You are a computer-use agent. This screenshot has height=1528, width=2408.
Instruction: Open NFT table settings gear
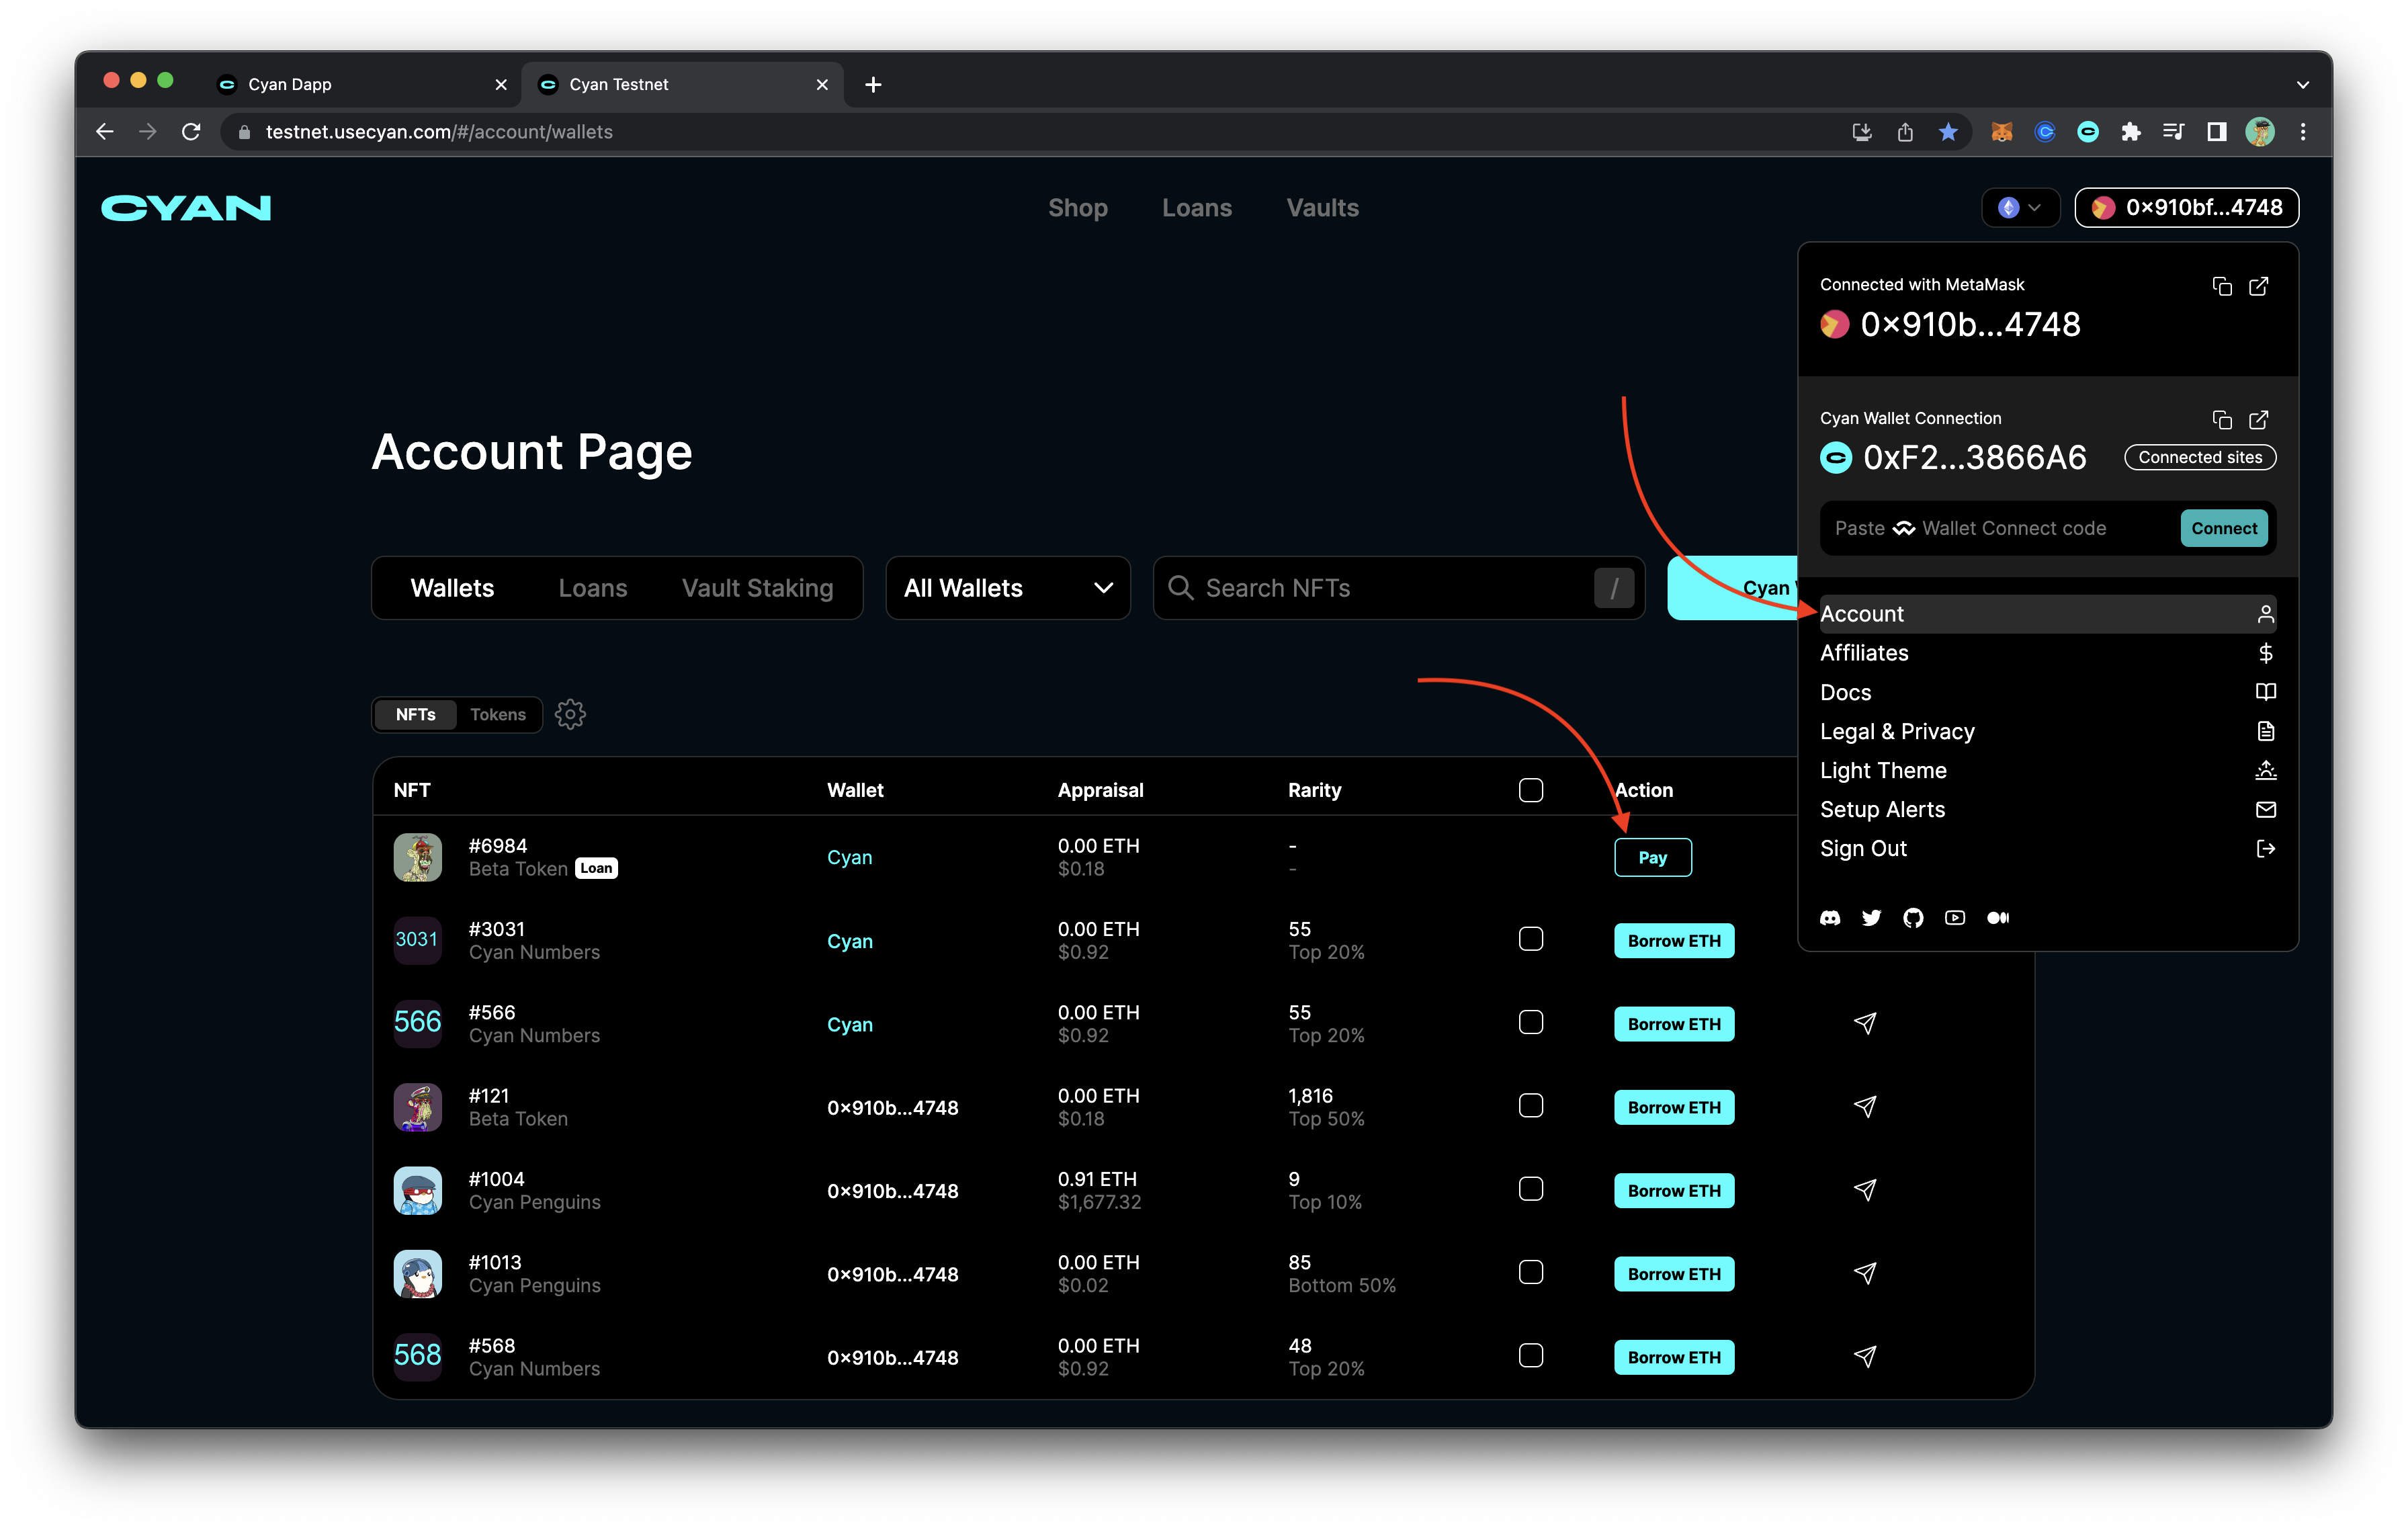[x=570, y=714]
